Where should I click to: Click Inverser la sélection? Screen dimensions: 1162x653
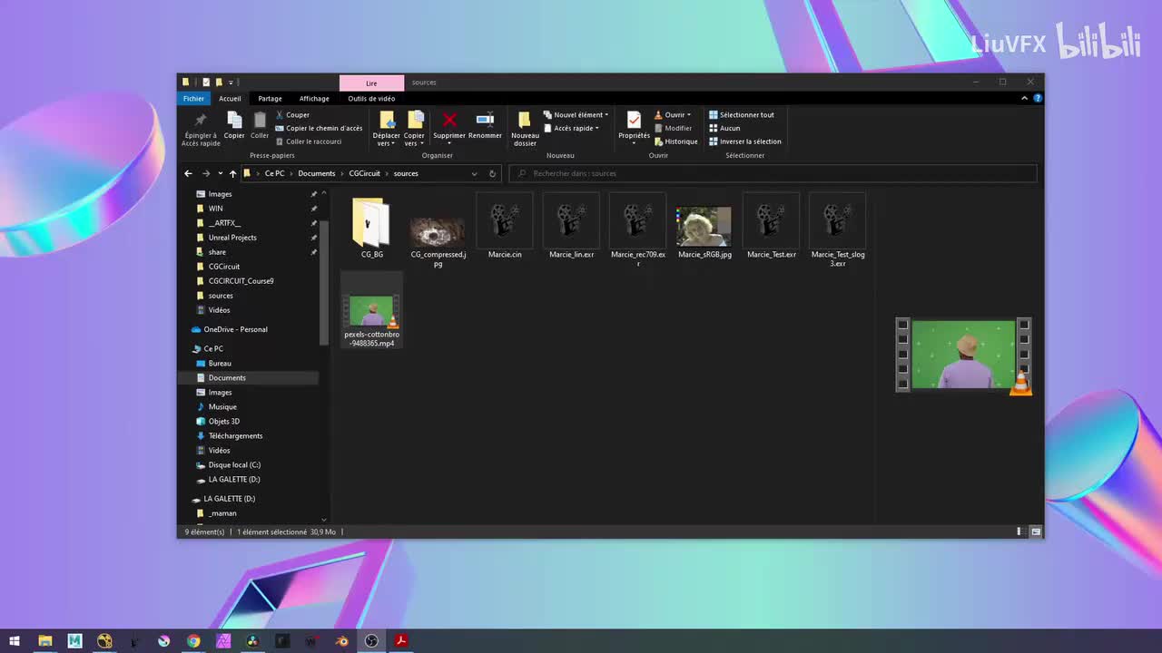(x=744, y=141)
